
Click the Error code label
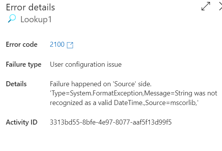22,44
